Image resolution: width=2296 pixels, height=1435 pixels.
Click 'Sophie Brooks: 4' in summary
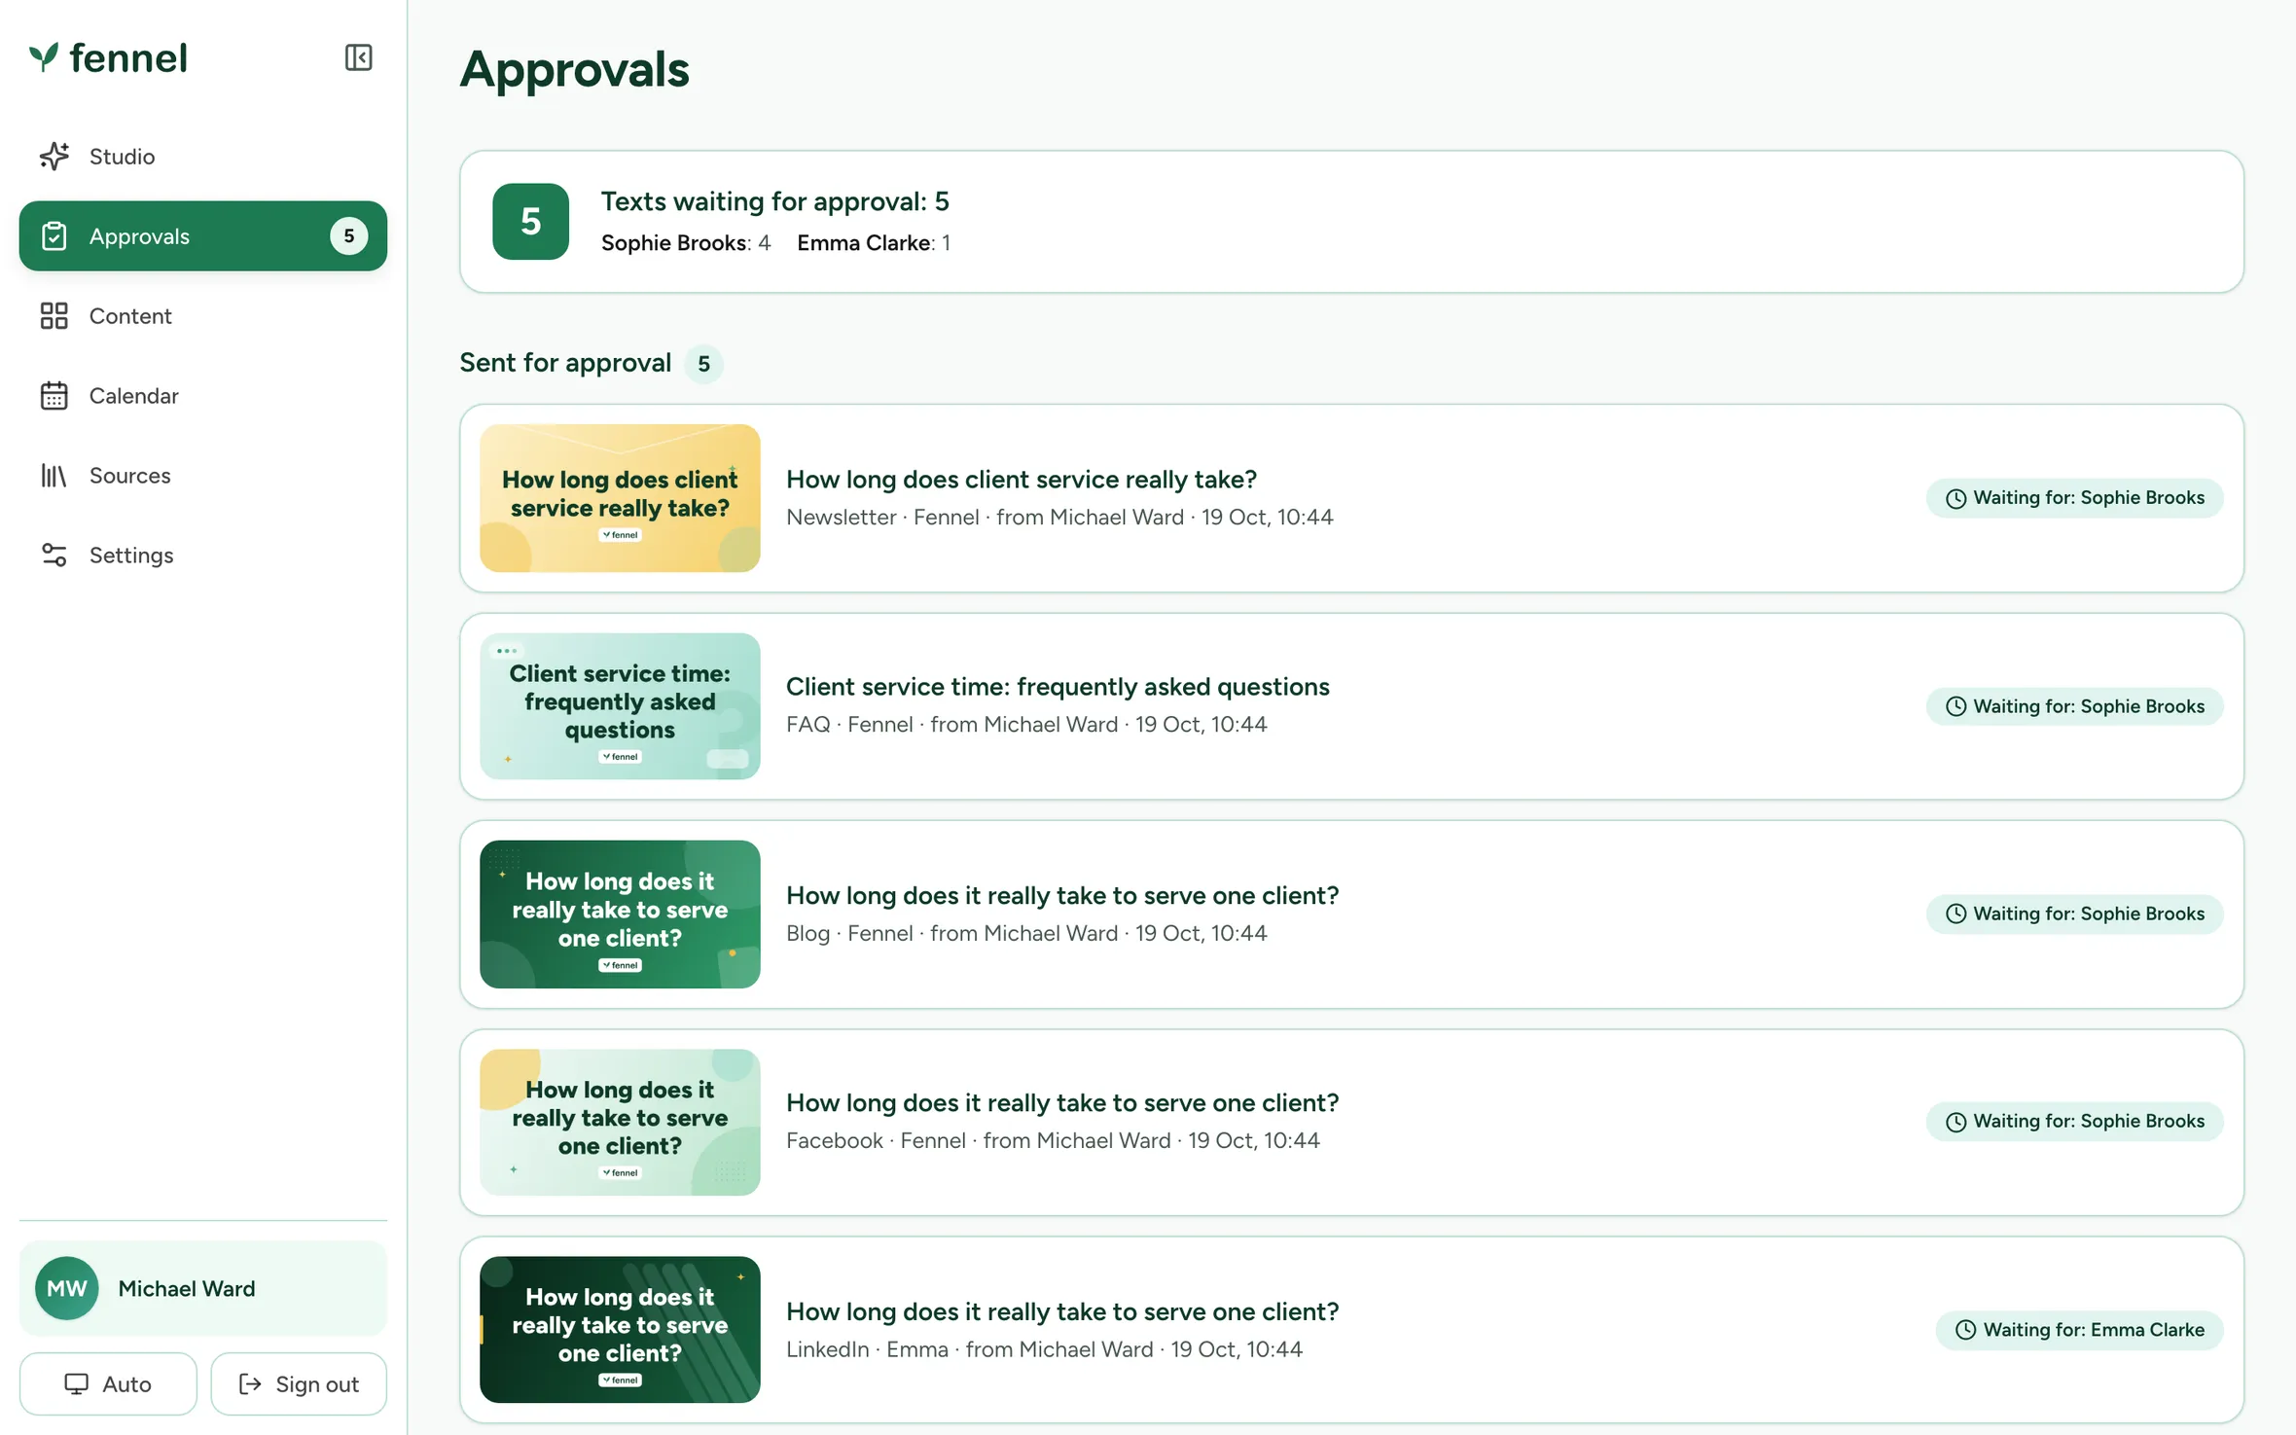[686, 243]
